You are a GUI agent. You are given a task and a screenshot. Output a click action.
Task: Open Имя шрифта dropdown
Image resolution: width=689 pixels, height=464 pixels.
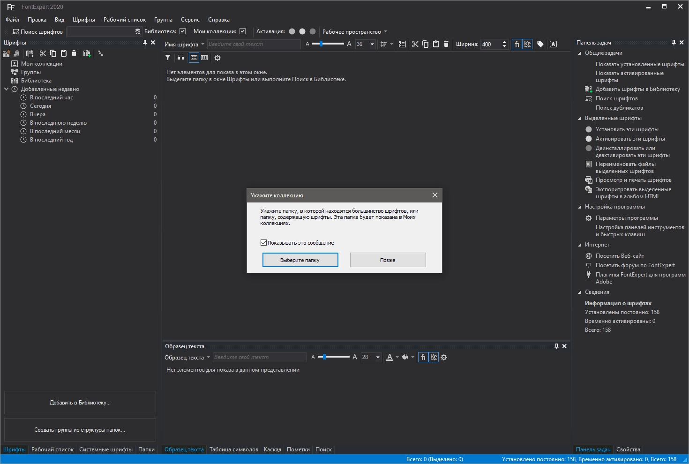click(184, 45)
